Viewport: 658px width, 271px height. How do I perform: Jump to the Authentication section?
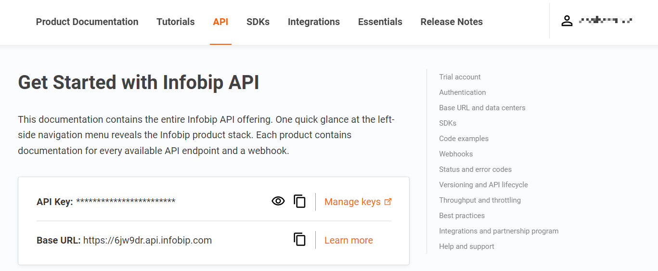[x=463, y=92]
